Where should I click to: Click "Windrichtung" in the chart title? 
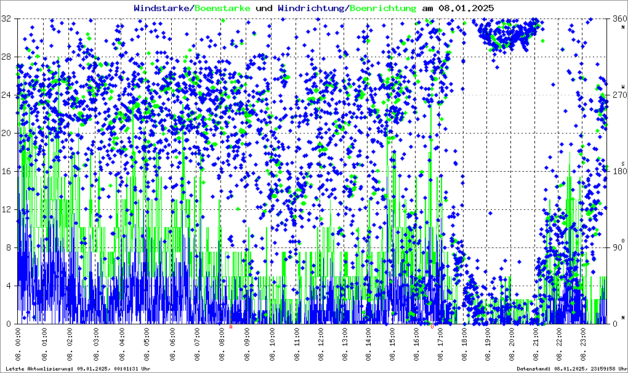311,8
